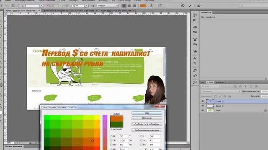Filter layers by adjustment layers

pos(240,87)
